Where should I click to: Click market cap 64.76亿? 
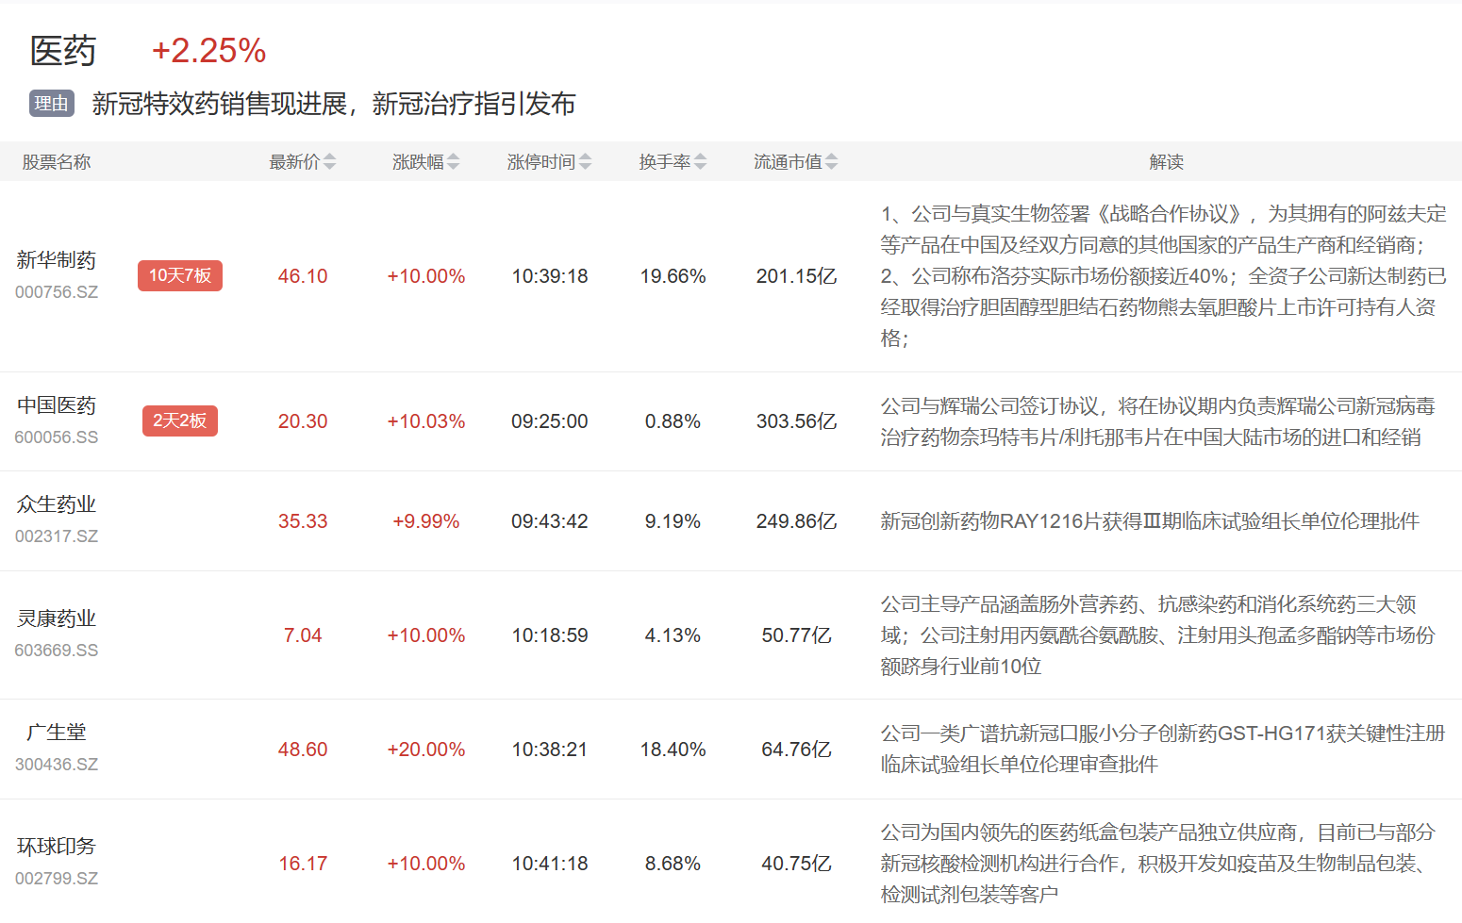point(796,750)
